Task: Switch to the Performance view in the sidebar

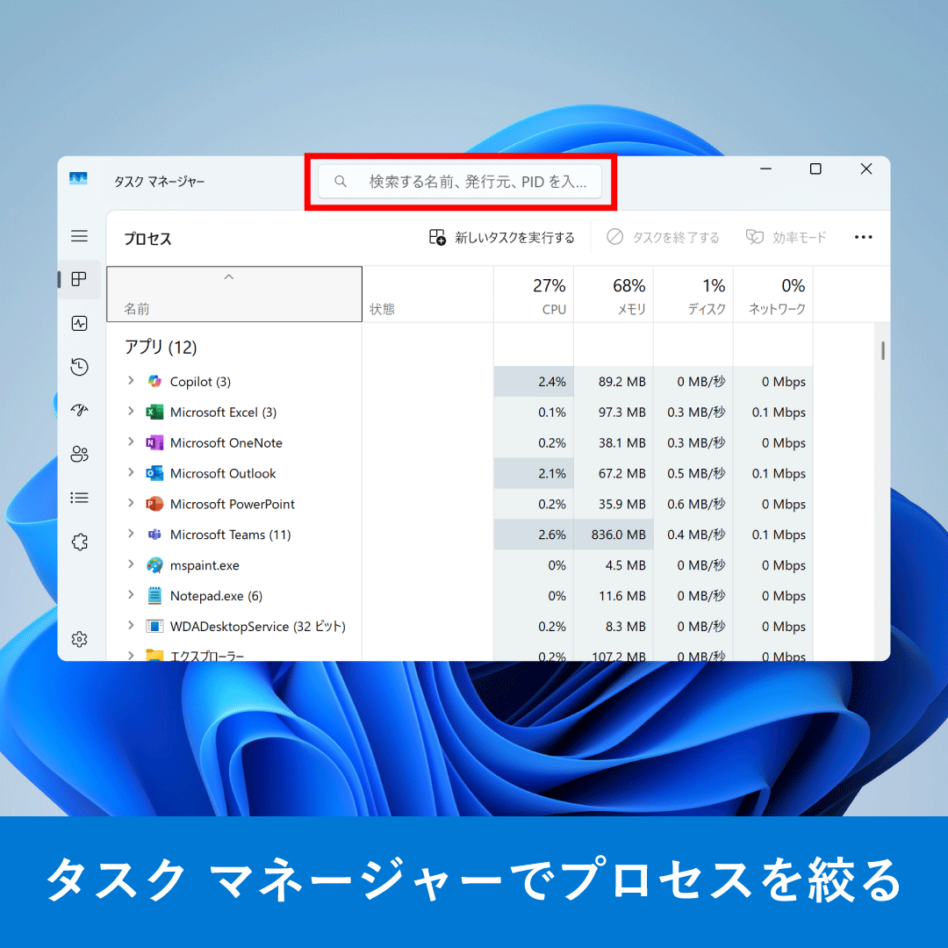Action: pyautogui.click(x=80, y=323)
